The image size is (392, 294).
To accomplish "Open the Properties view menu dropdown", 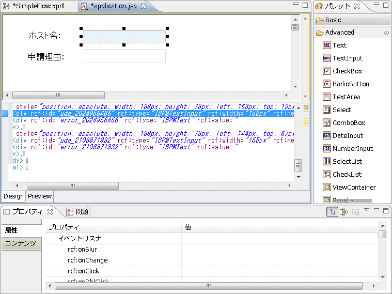I will pyautogui.click(x=367, y=210).
